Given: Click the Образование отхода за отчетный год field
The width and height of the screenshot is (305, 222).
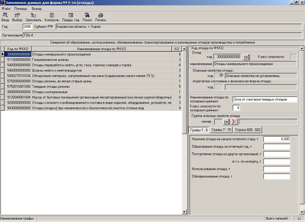Looking at the screenshot, I should pos(276,147).
